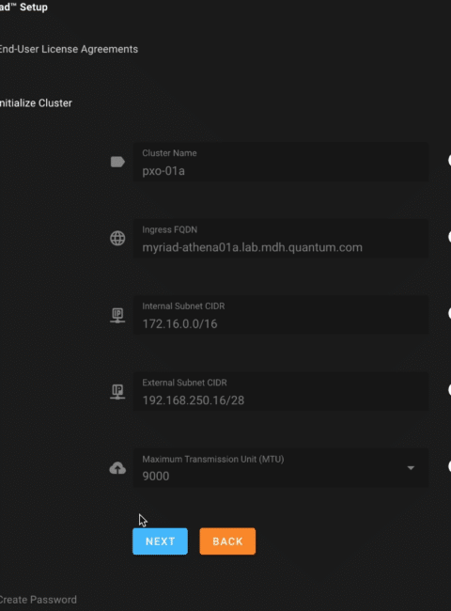Open the Maximum Transmission Unit 9000 selector
This screenshot has height=611, width=451.
(280, 467)
